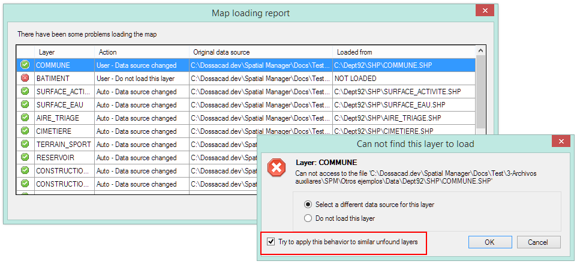Click the large red error icon in dialog
Screen dimensions: 577x264
point(277,168)
